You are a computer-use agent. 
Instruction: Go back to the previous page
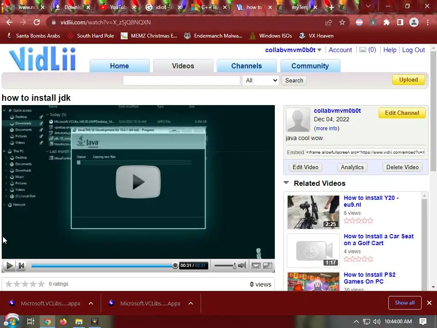[x=9, y=22]
